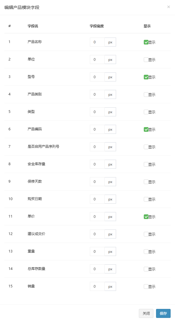Edit width input for 建议成交价
The height and width of the screenshot is (322, 175).
pos(97,234)
